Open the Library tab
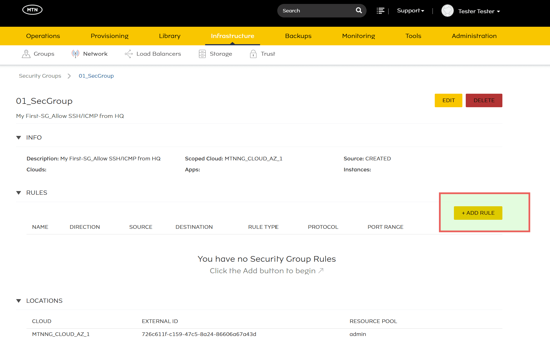Image resolution: width=550 pixels, height=363 pixels. [170, 36]
